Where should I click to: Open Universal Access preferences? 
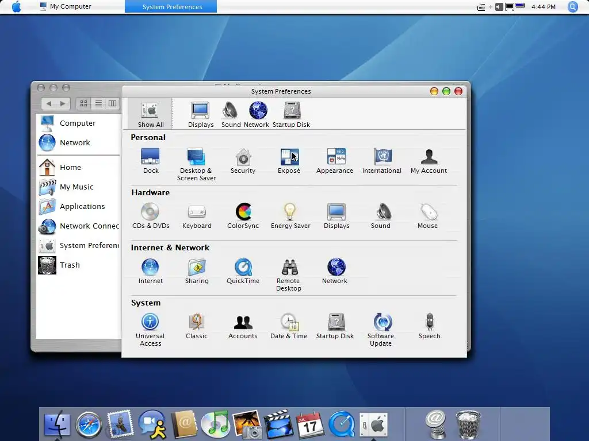150,330
